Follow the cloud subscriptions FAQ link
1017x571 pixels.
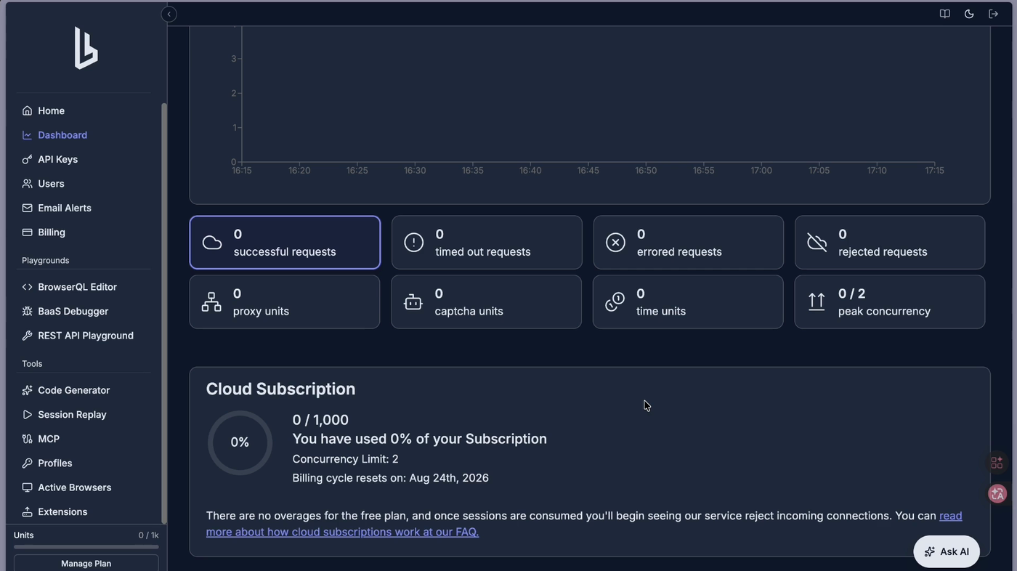click(584, 524)
